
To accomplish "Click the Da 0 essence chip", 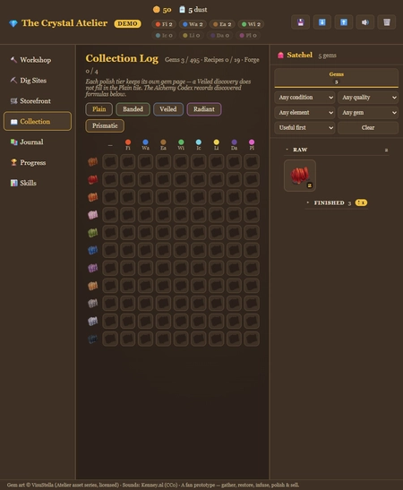I will tap(220, 35).
